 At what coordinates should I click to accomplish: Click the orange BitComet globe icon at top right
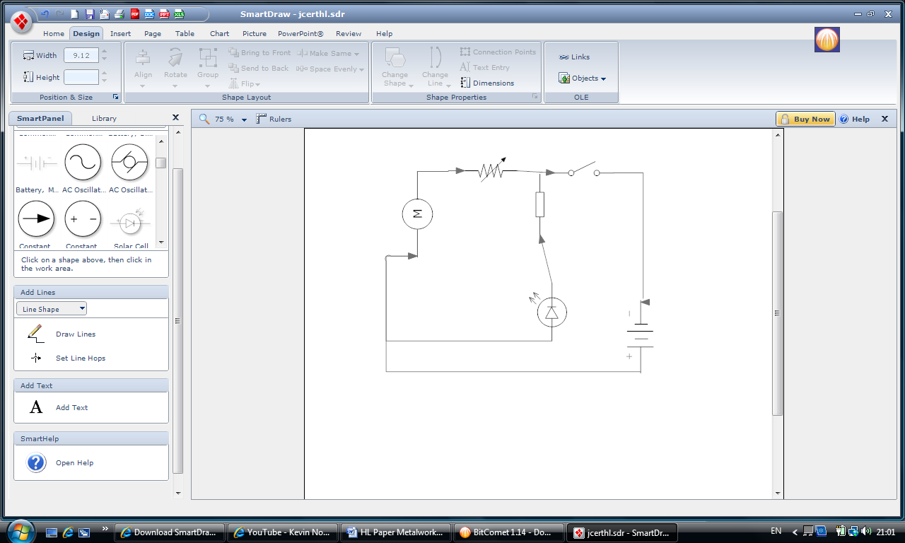tap(827, 39)
